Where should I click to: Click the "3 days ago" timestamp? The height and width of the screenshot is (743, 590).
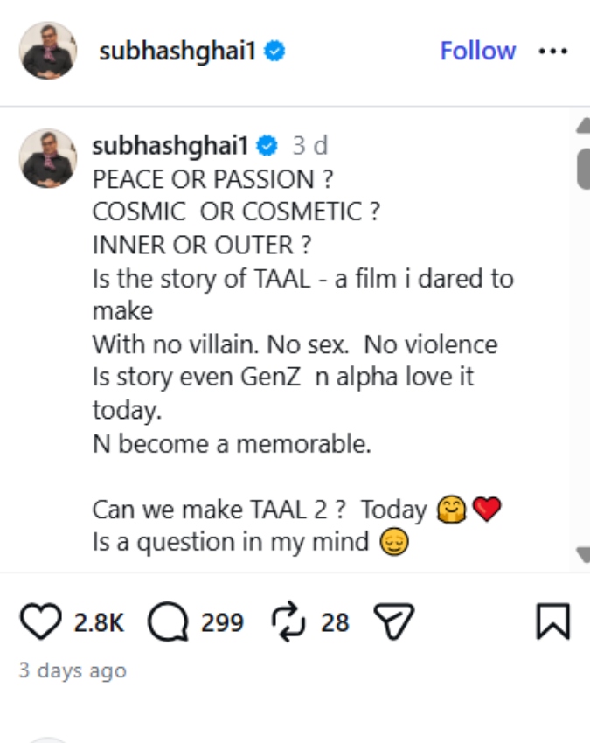pos(73,671)
